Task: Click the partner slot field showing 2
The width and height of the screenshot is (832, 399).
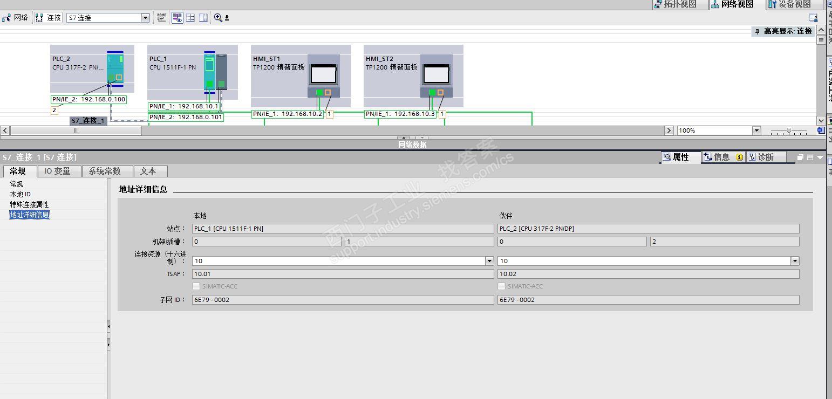Action: 725,242
